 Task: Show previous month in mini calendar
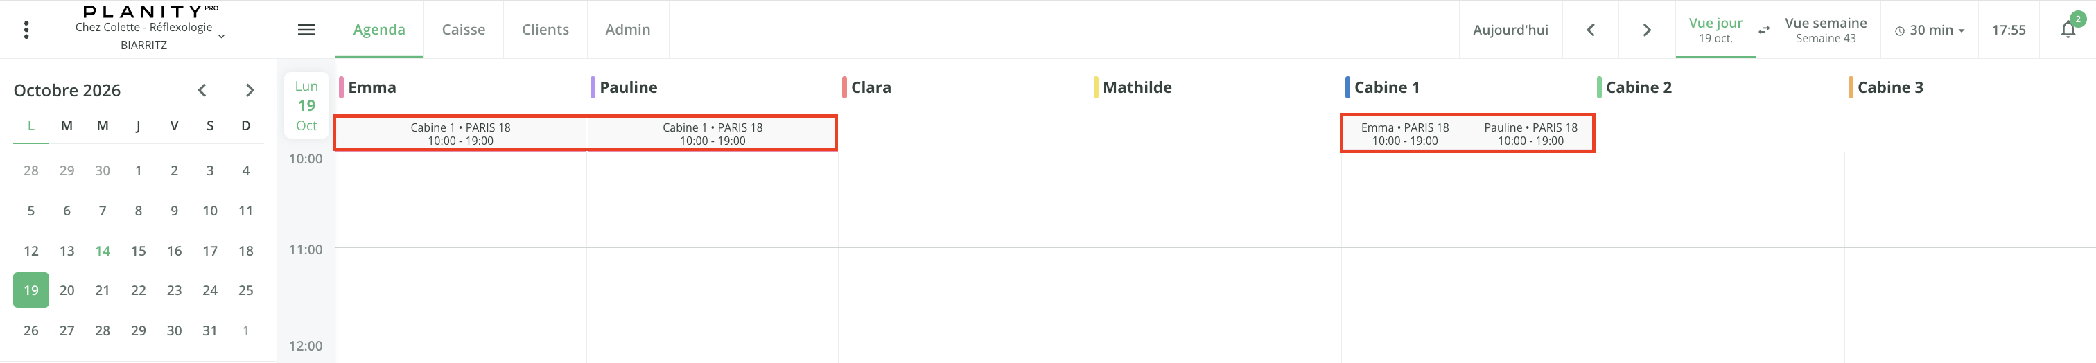click(x=202, y=90)
